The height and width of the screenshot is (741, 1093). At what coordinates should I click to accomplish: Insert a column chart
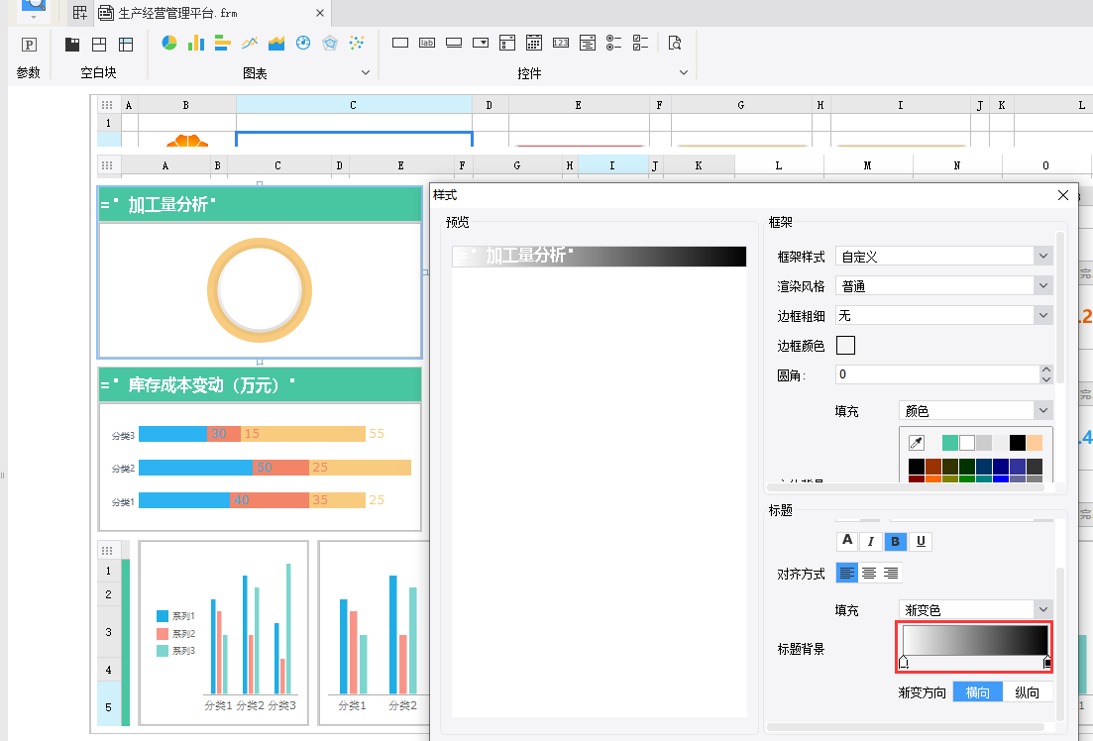pos(196,44)
